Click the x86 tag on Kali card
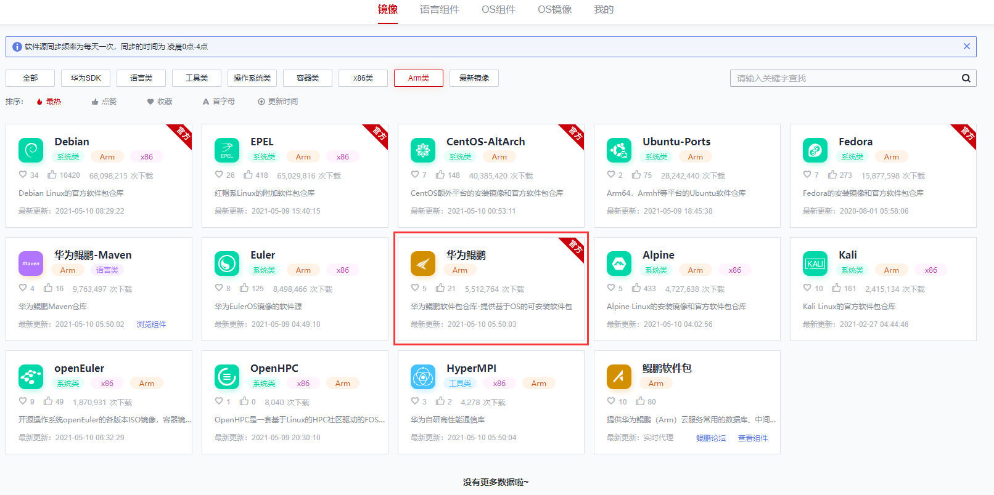The height and width of the screenshot is (495, 994). pyautogui.click(x=931, y=270)
